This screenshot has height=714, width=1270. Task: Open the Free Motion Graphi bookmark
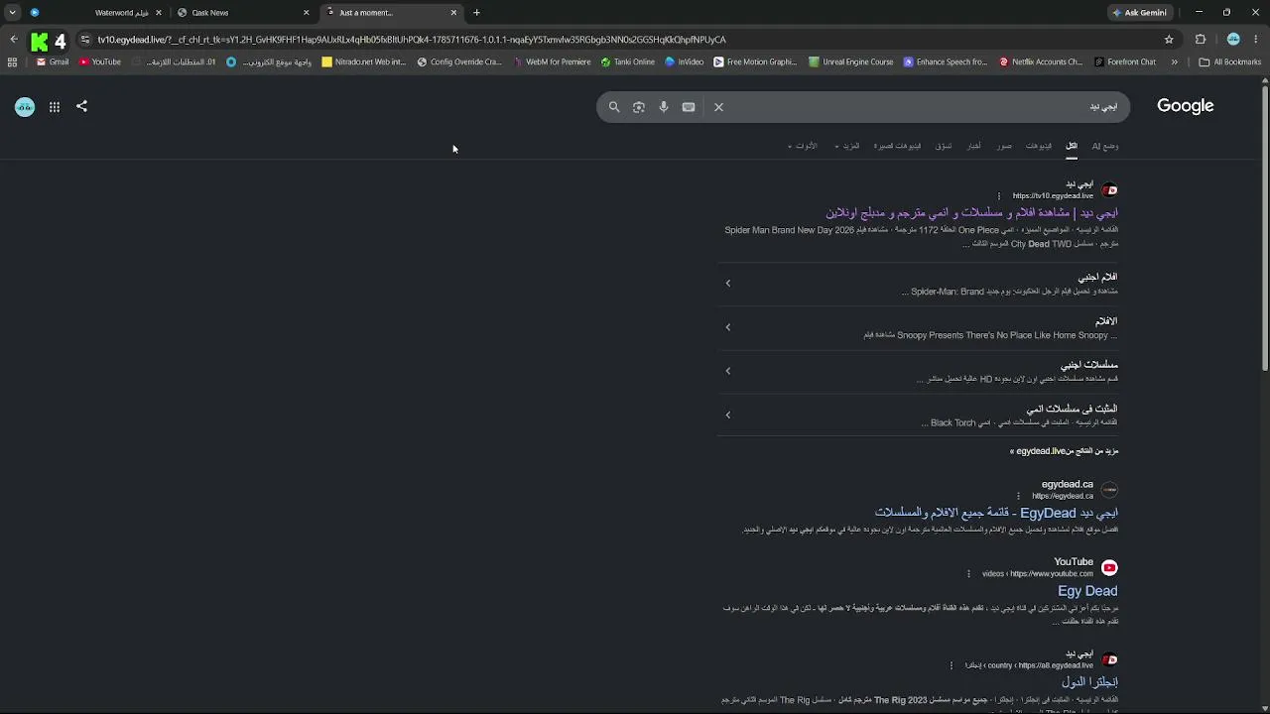point(755,61)
